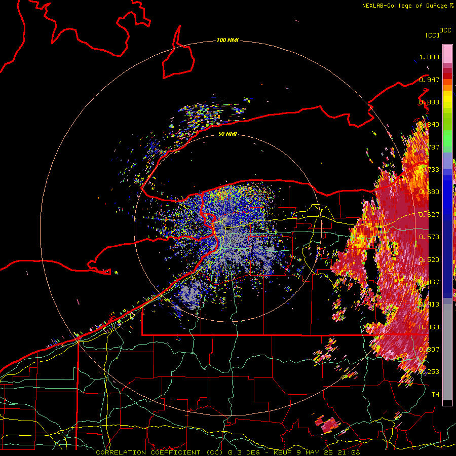Select the 0.893 scale value
This screenshot has height=456, width=456.
(429, 102)
